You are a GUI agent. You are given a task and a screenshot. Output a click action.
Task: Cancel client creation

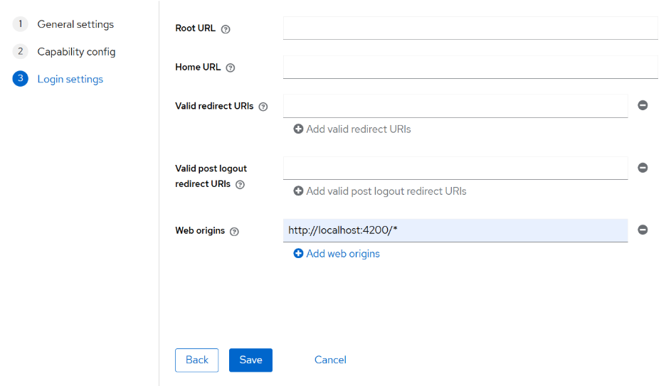(x=330, y=360)
